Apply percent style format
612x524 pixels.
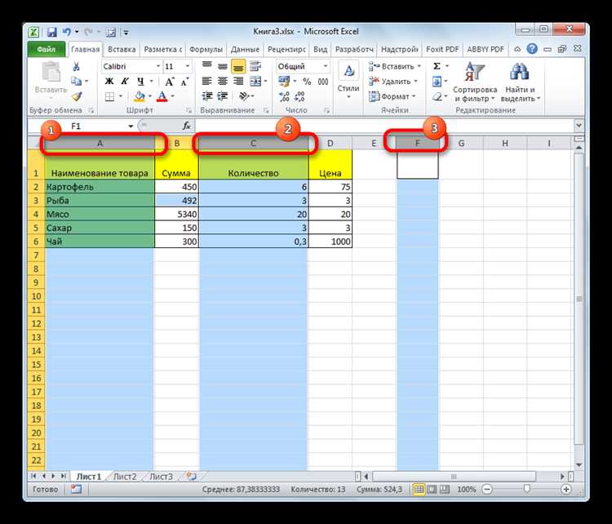coord(307,82)
